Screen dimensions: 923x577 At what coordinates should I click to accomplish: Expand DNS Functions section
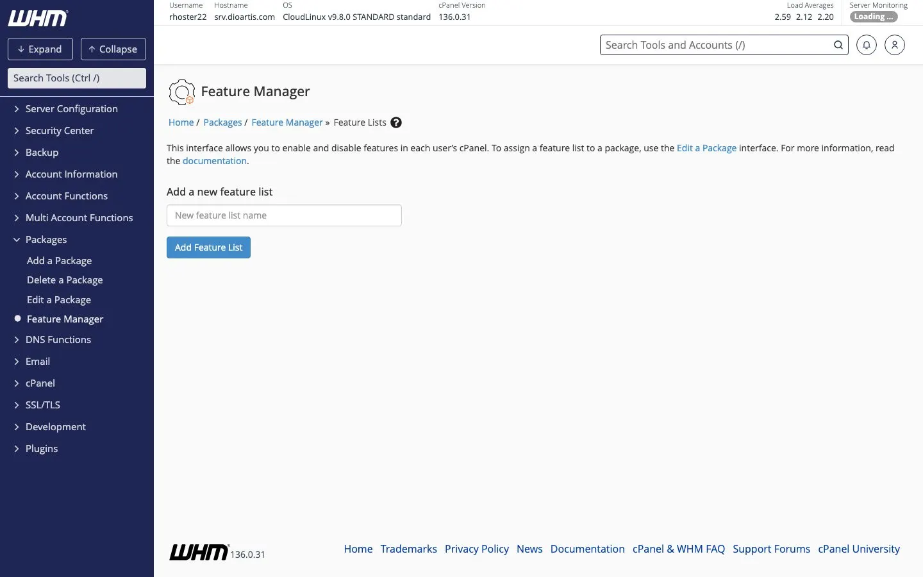pyautogui.click(x=58, y=340)
